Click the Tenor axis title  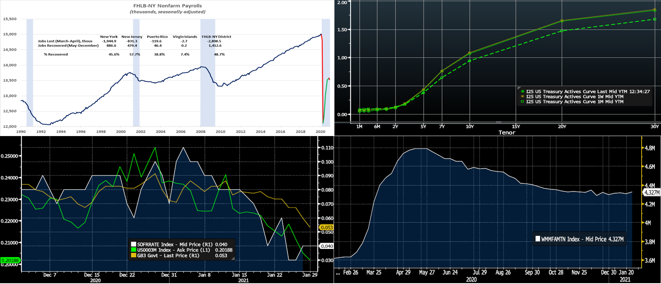point(507,132)
